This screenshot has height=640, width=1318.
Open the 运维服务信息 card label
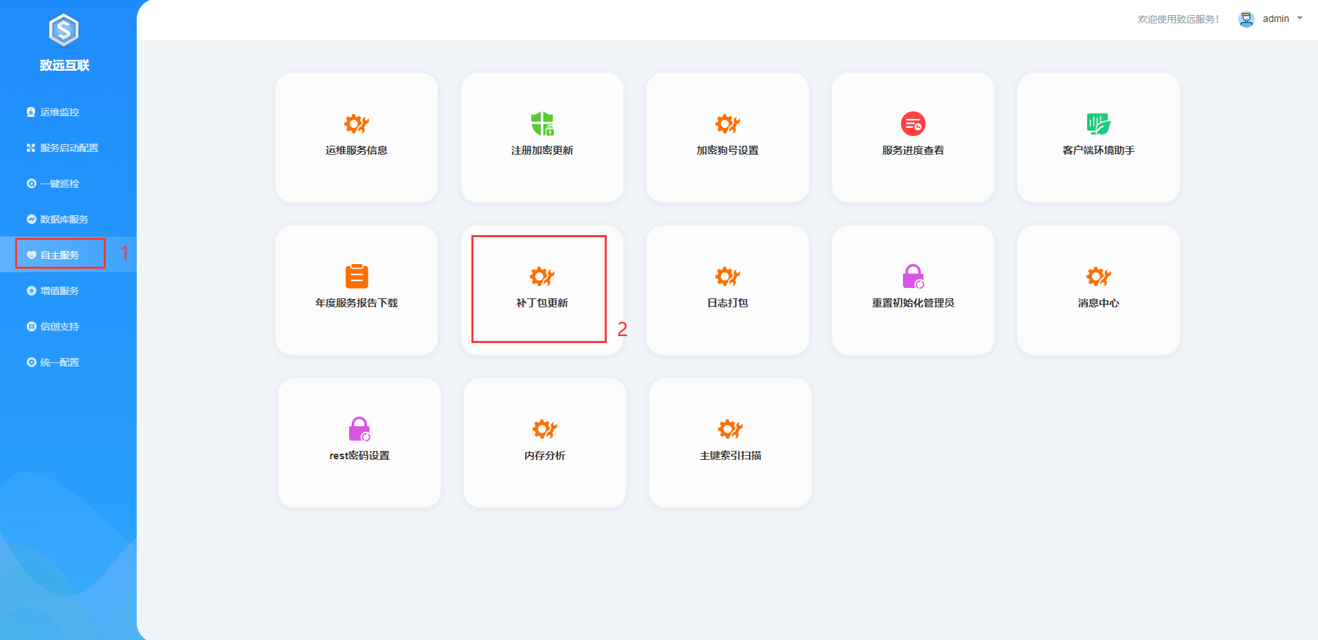(x=357, y=151)
